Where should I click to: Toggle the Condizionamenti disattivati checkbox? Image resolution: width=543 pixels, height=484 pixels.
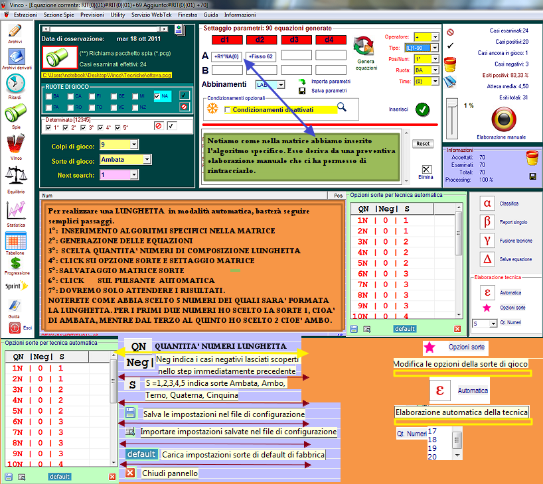[x=227, y=109]
